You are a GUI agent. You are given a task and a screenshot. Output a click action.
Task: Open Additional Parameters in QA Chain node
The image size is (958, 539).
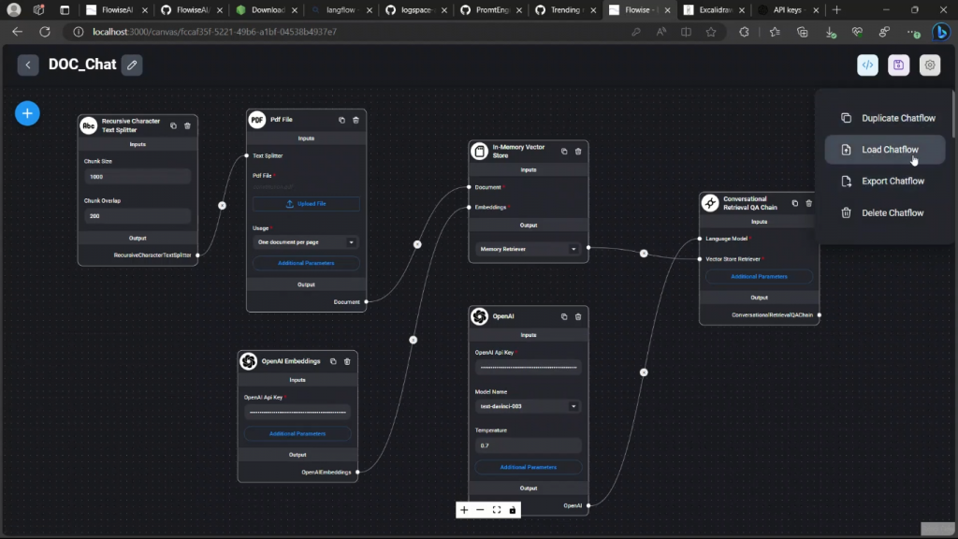(759, 277)
